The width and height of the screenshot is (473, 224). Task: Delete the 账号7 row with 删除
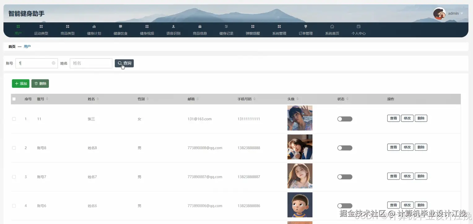pyautogui.click(x=421, y=176)
